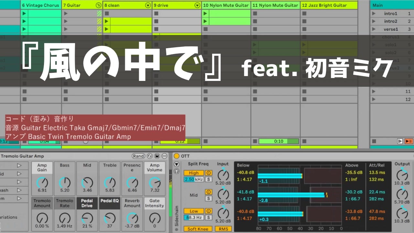Stop clips on track 11 beside 0:10
Screen dimensions: 414x233
point(255,141)
